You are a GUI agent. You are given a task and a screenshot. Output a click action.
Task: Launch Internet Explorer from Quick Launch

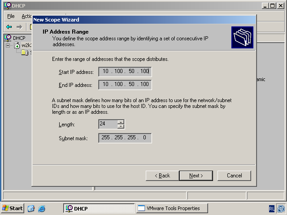pyautogui.click(x=42, y=208)
